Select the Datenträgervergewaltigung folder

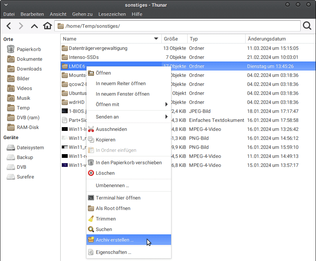coord(98,48)
